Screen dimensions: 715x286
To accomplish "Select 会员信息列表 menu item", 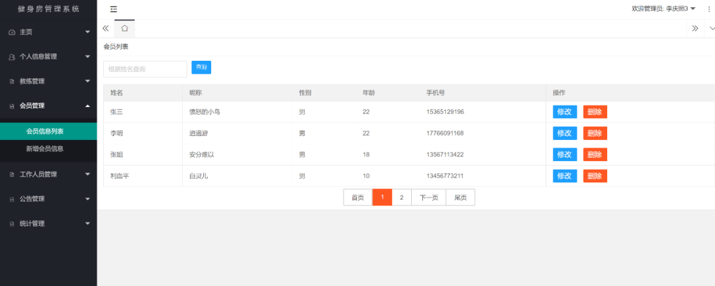I will [45, 131].
